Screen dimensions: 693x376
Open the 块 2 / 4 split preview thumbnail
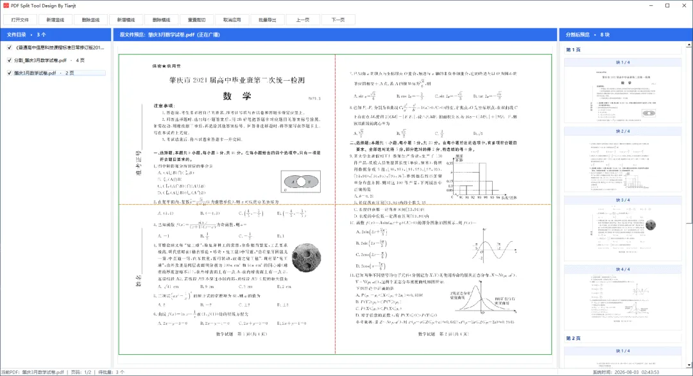622,164
